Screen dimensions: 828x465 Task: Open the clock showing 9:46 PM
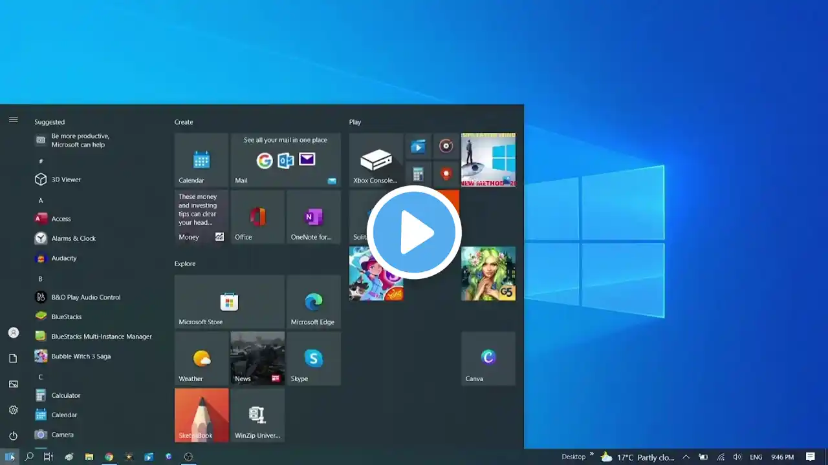pyautogui.click(x=782, y=457)
